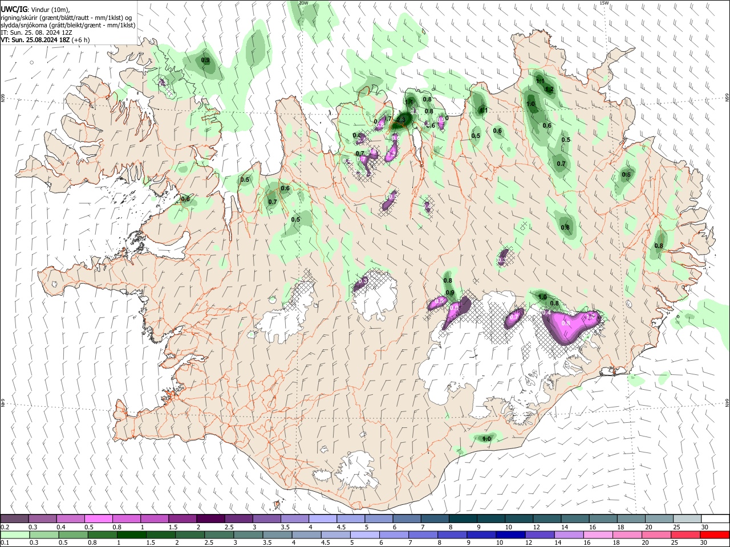Pick the dark green 1–1.5 rain legend swatch
The width and height of the screenshot is (730, 547).
[131, 534]
